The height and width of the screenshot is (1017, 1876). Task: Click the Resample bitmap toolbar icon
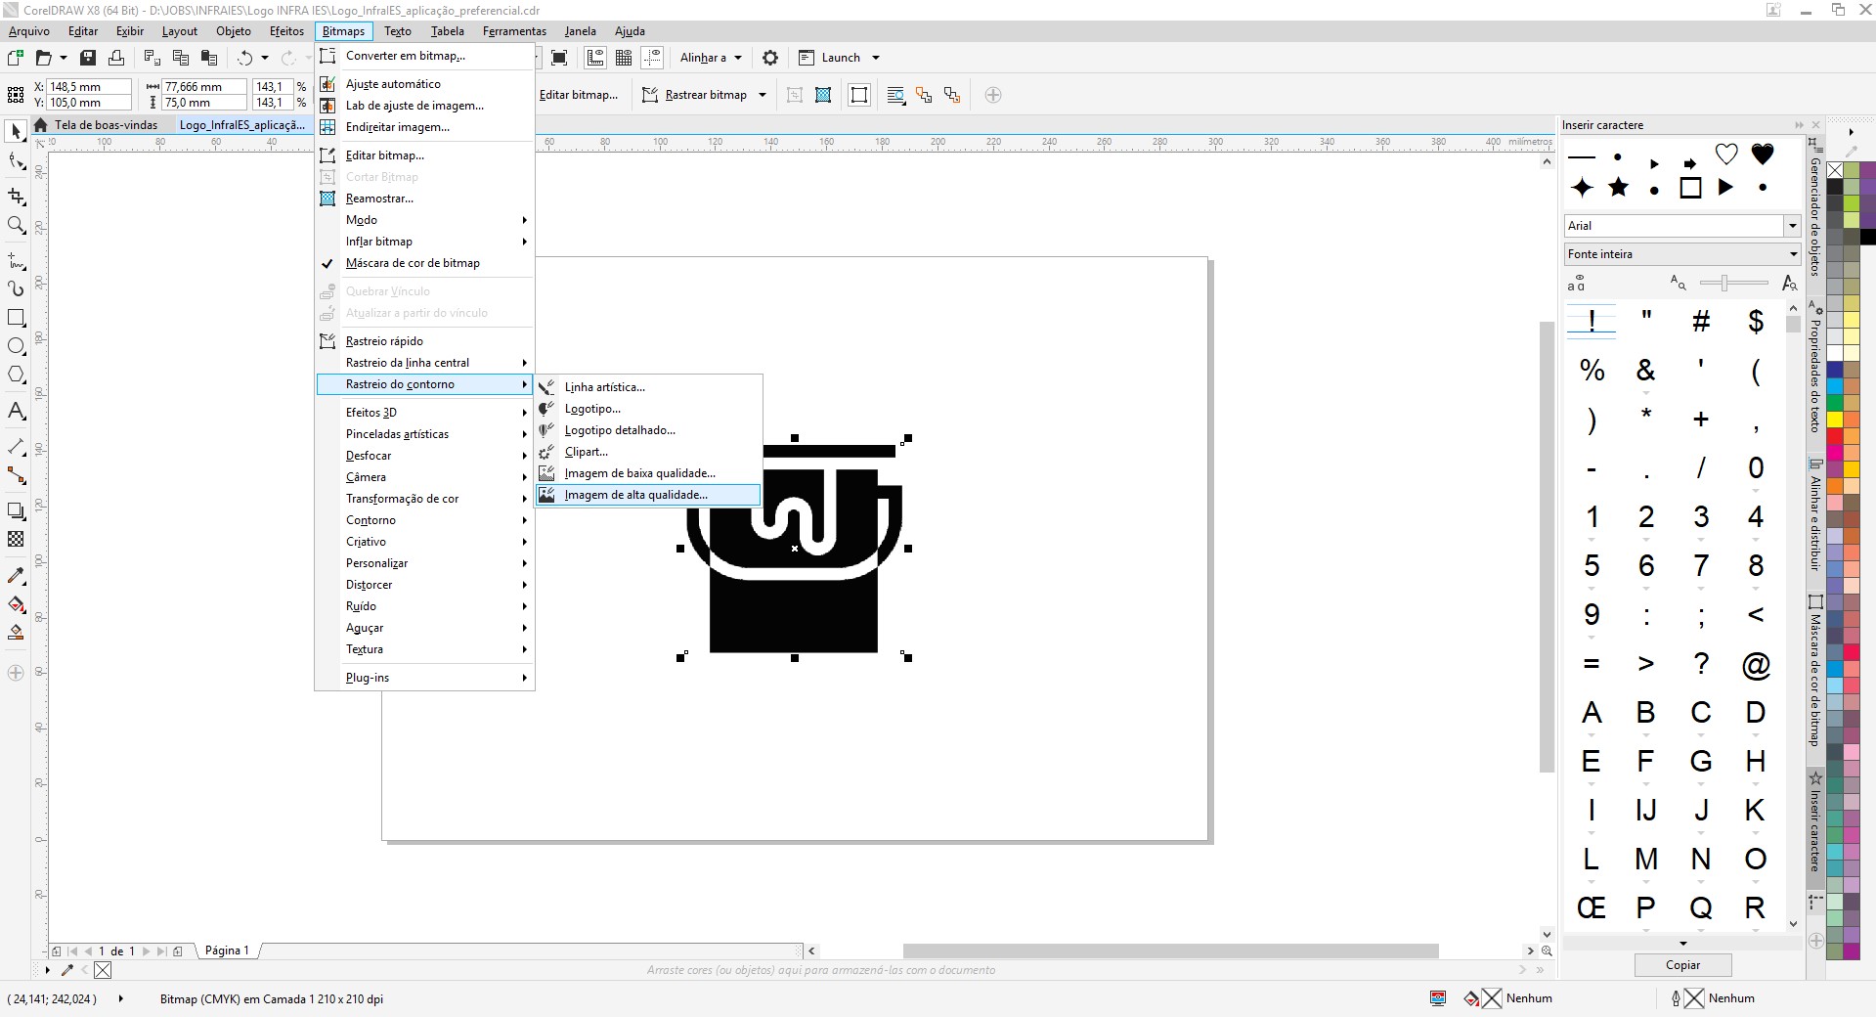pyautogui.click(x=823, y=95)
